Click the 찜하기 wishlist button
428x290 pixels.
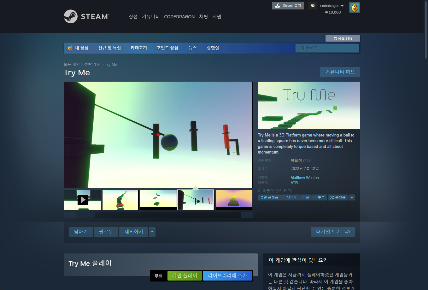81,232
